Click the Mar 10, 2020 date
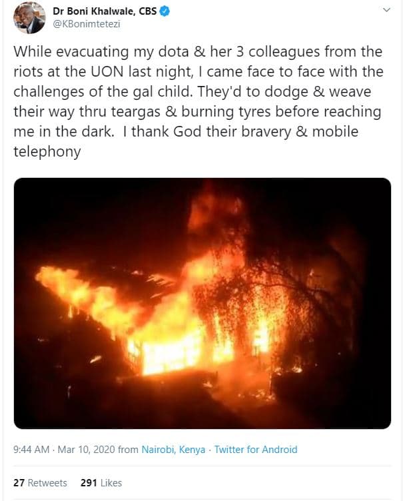Image resolution: width=407 pixels, height=501 pixels. coord(86,450)
